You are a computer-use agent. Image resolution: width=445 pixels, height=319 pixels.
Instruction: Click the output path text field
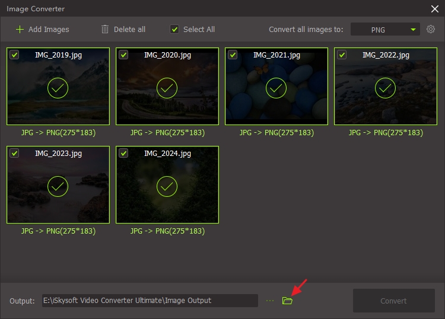pos(150,301)
